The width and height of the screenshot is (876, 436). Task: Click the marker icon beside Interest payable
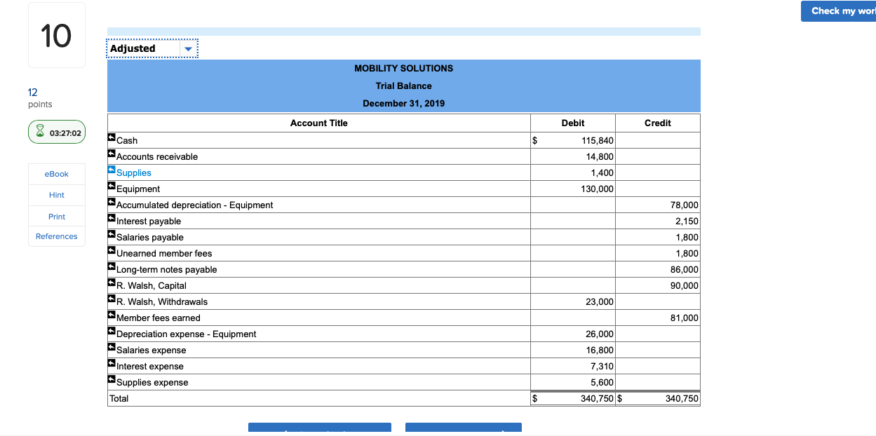click(110, 217)
